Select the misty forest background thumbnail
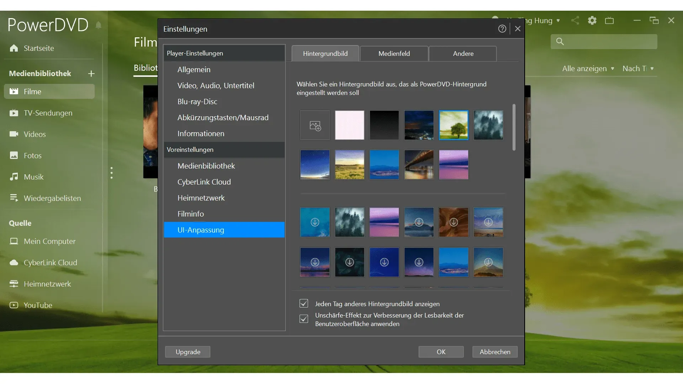Viewport: 683px width, 384px height. point(488,125)
